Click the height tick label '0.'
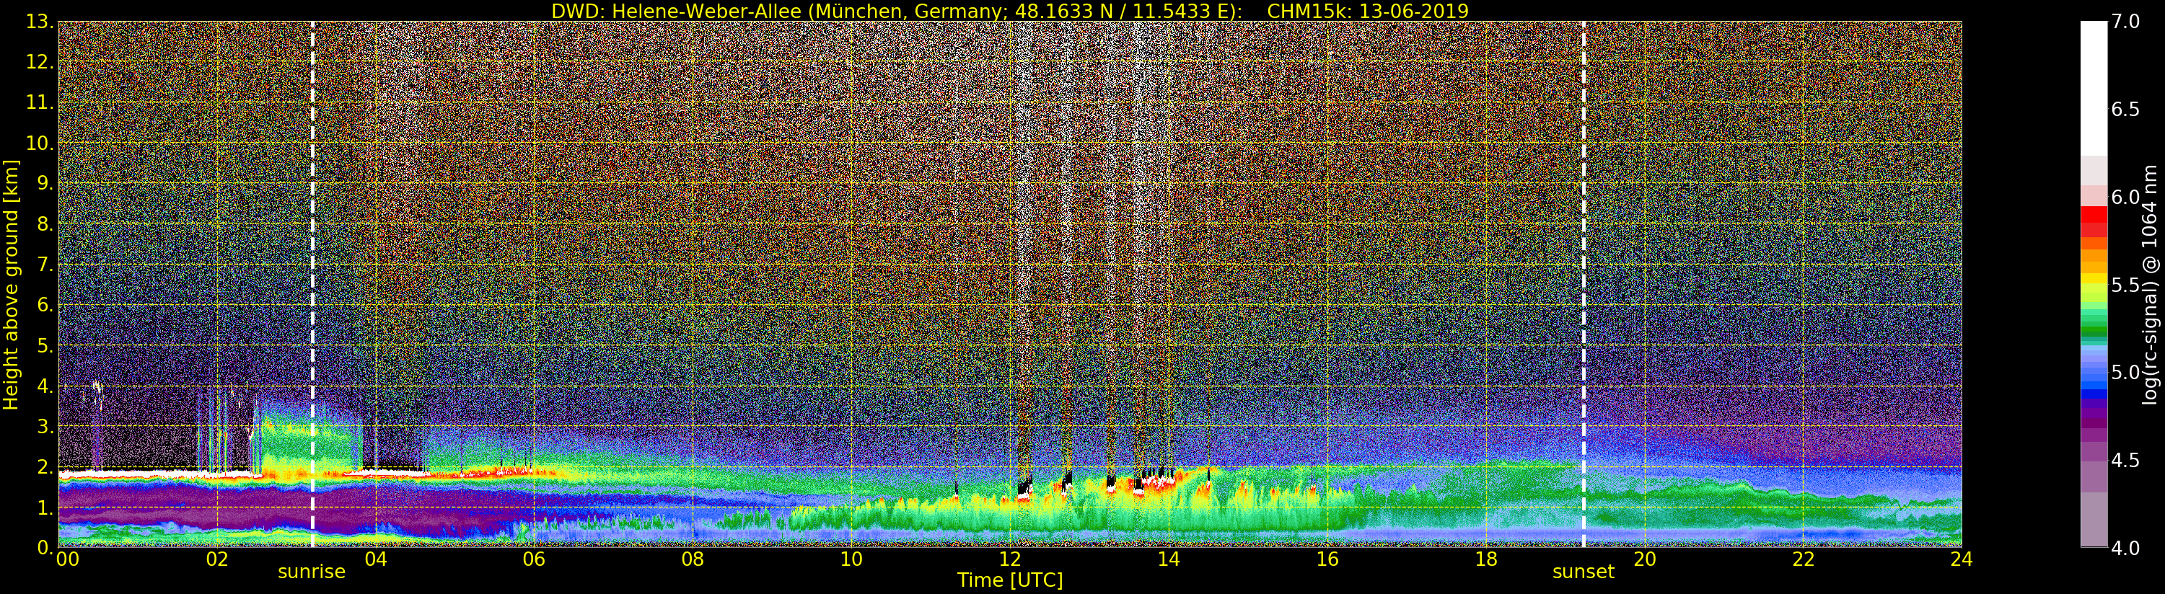 [x=45, y=548]
